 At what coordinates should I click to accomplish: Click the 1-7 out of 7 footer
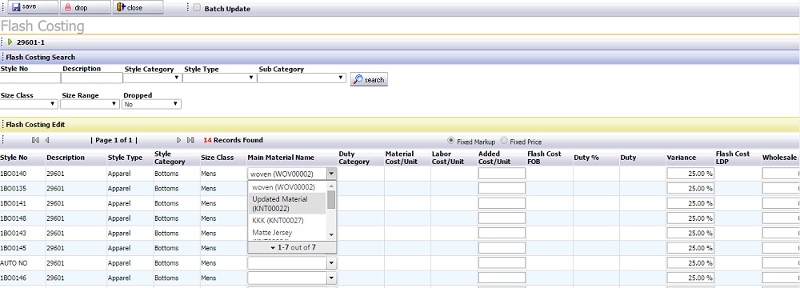click(292, 247)
